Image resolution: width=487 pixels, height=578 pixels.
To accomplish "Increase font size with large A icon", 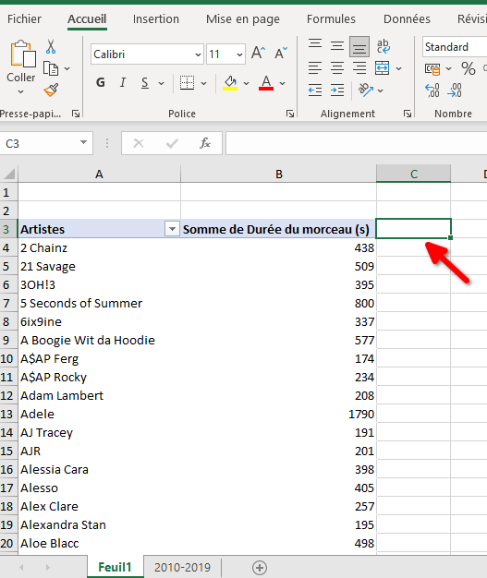I will 258,54.
